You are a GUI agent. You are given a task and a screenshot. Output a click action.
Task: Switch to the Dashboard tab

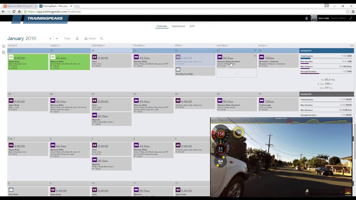tap(178, 26)
